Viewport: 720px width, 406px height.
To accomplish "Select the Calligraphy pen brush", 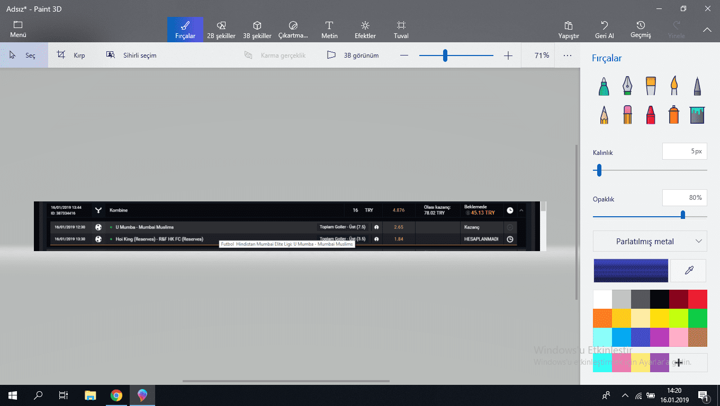I will tap(627, 86).
